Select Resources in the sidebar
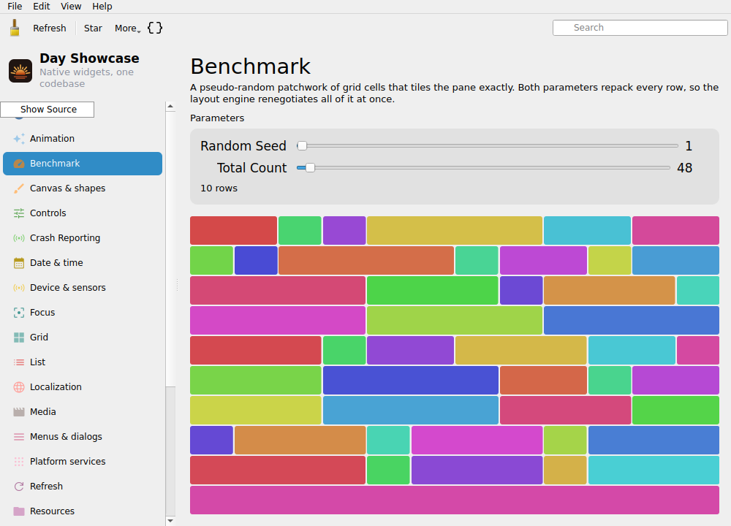Image resolution: width=731 pixels, height=526 pixels. point(83,511)
